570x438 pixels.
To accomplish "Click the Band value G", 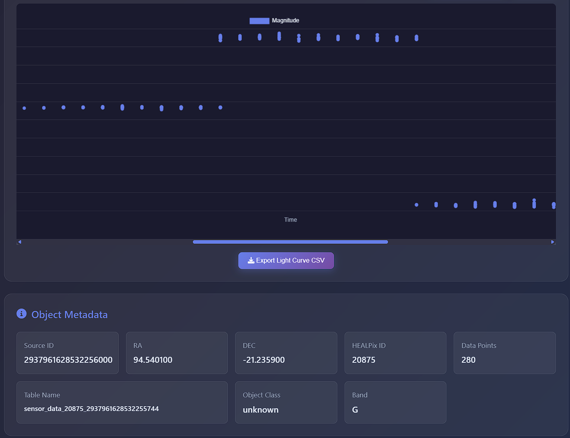I will 355,410.
